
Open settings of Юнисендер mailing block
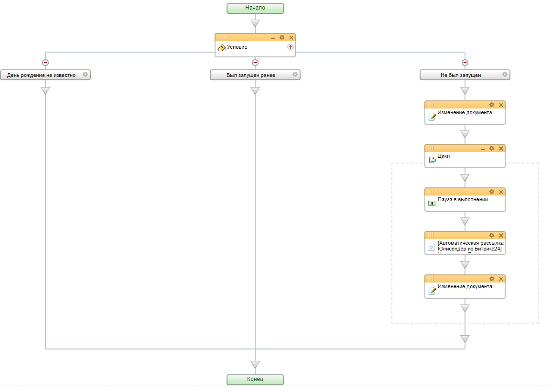(x=492, y=235)
